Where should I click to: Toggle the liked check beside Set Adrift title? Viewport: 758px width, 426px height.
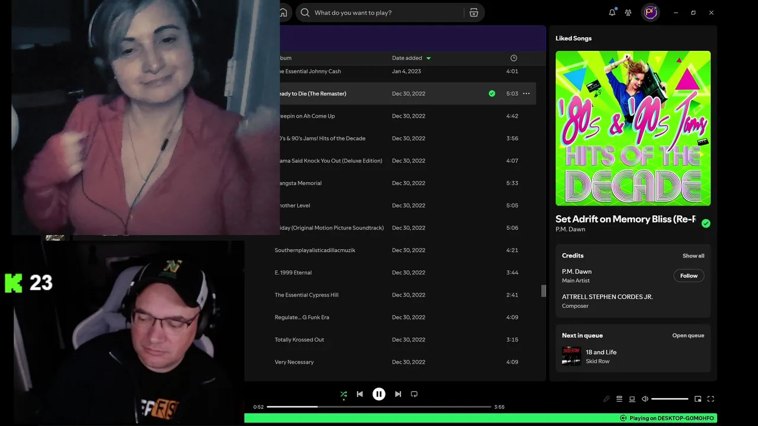click(706, 223)
